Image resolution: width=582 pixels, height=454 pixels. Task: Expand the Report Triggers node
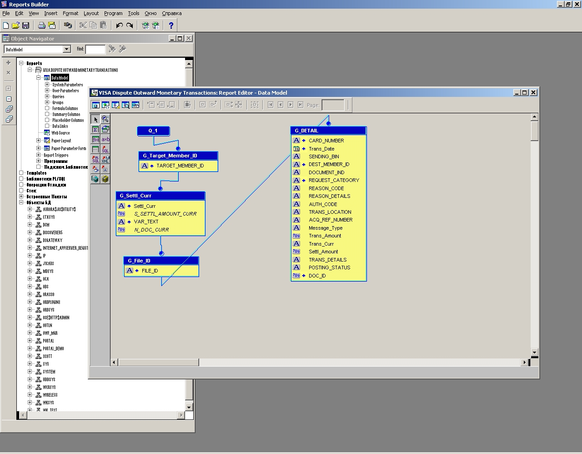39,155
